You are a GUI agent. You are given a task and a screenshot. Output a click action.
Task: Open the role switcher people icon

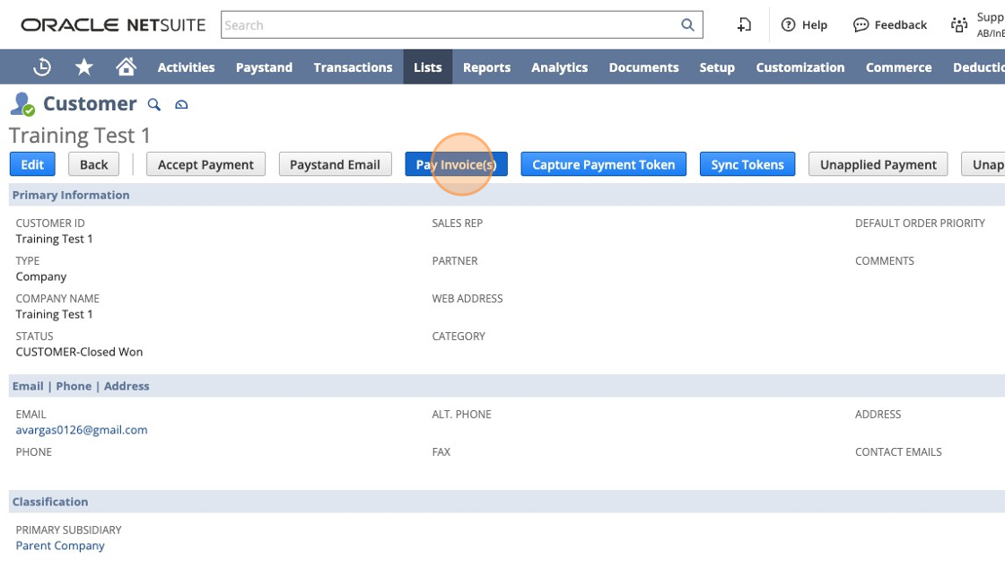959,25
